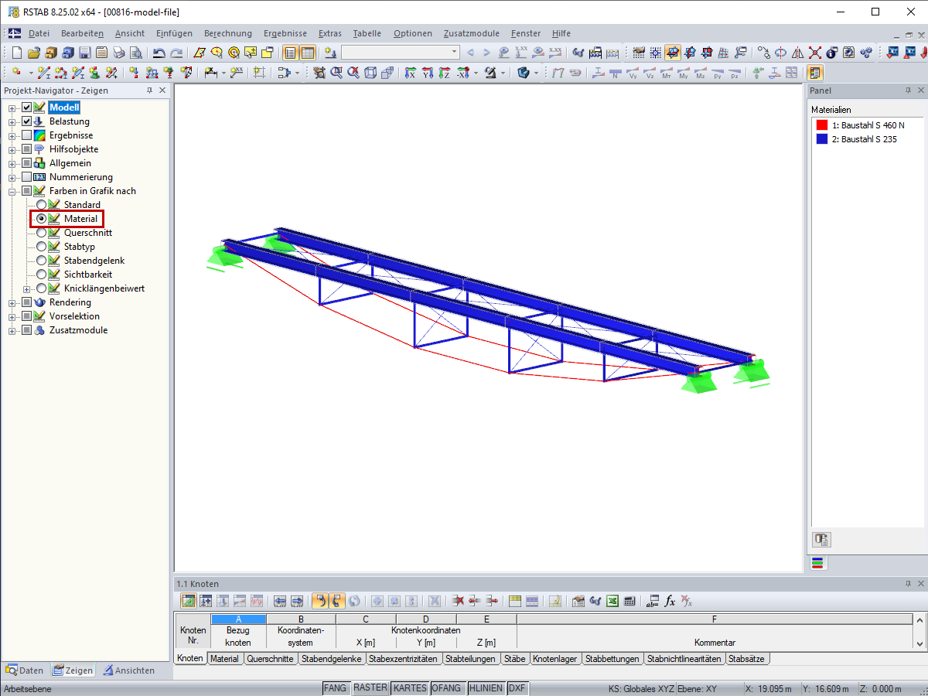The width and height of the screenshot is (928, 696).
Task: Click the table calculator icon
Action: click(x=629, y=601)
